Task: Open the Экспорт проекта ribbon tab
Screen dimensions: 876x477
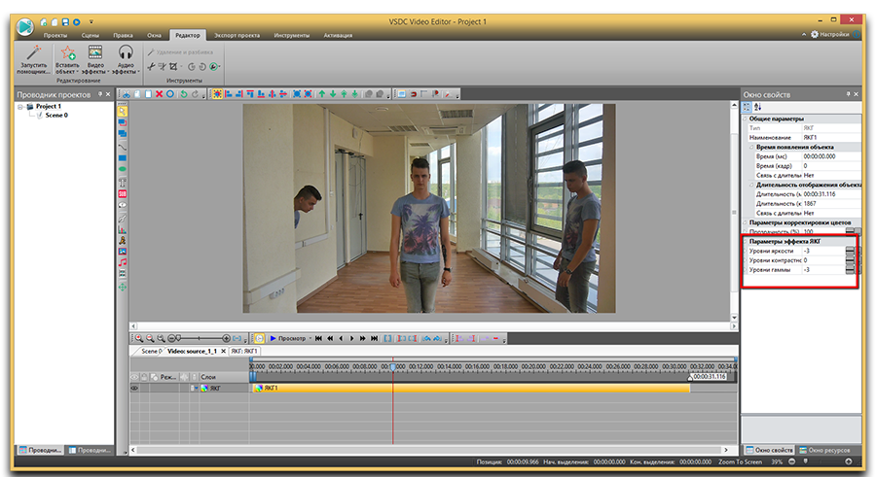Action: coord(237,35)
